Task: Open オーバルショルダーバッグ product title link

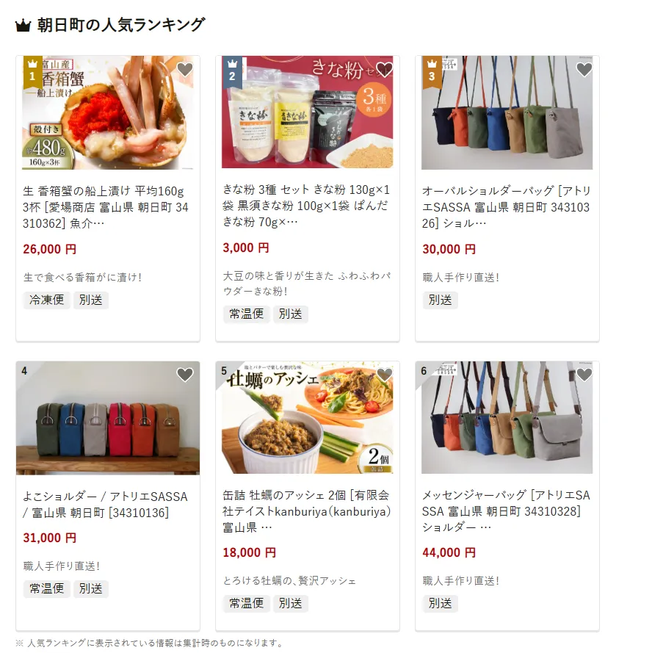Action: coord(506,207)
